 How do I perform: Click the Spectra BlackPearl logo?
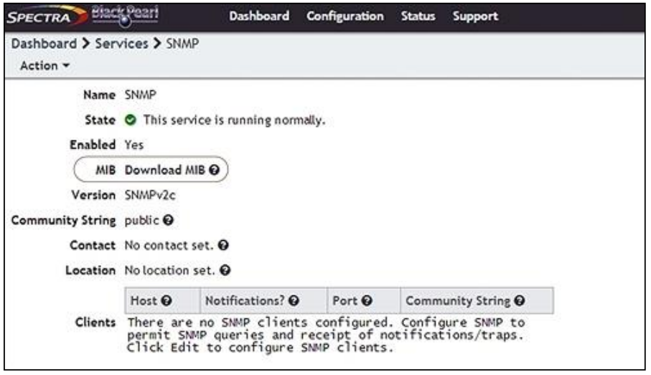83,16
